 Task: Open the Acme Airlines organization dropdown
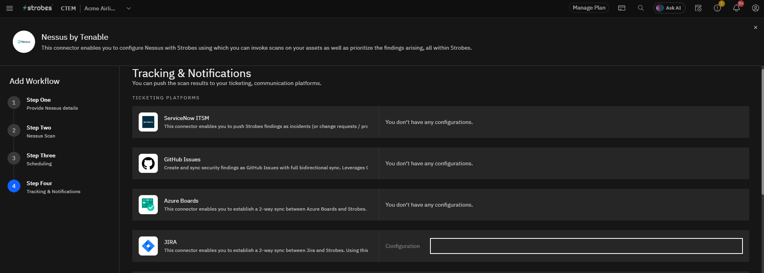pyautogui.click(x=107, y=8)
